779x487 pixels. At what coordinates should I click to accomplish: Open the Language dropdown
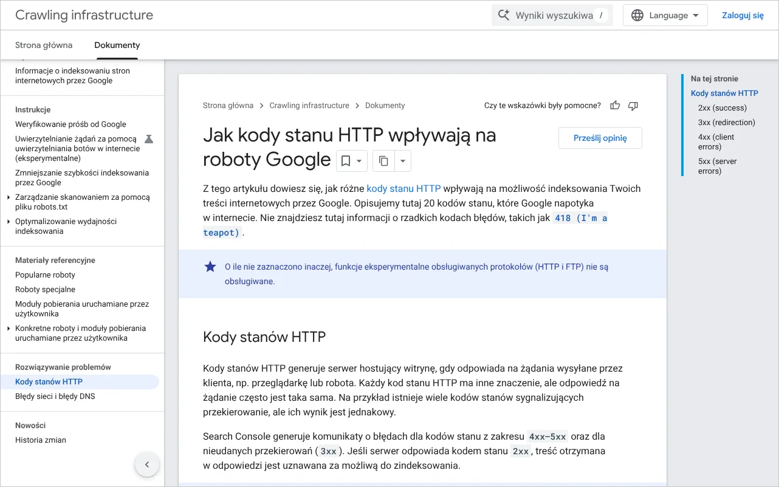665,15
